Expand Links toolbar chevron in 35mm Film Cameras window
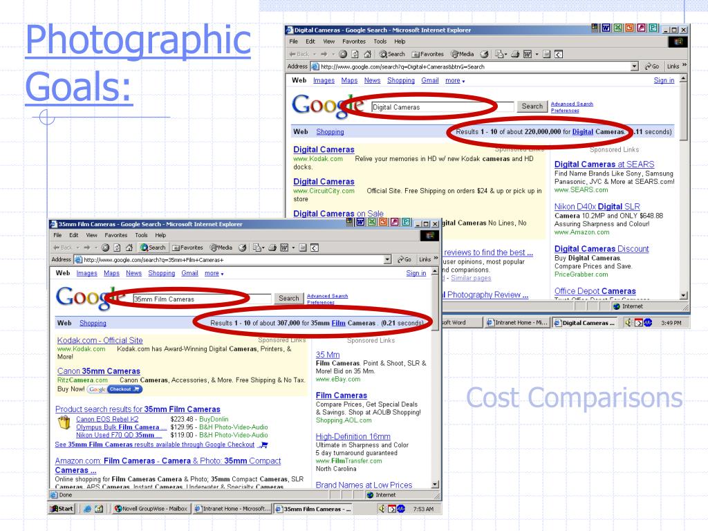 tap(436, 259)
